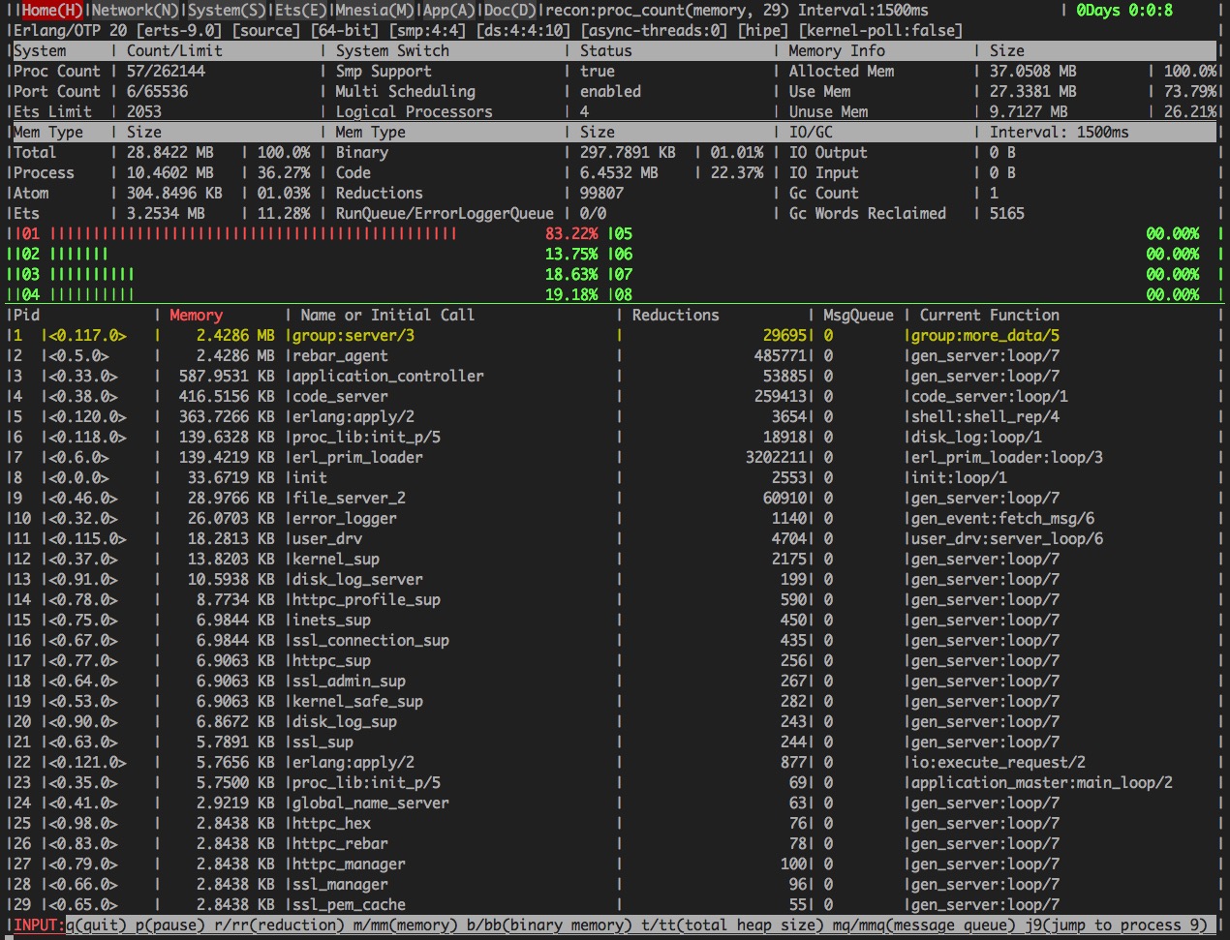Click scheduler 01 usage bar
Screen dimensions: 1230x940
tap(253, 233)
